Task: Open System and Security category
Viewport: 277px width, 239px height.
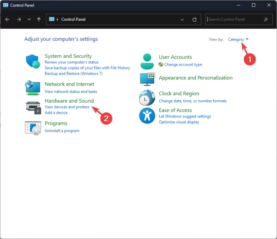Action: point(68,56)
